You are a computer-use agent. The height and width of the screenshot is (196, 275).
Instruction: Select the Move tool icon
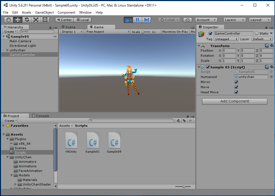(18, 20)
